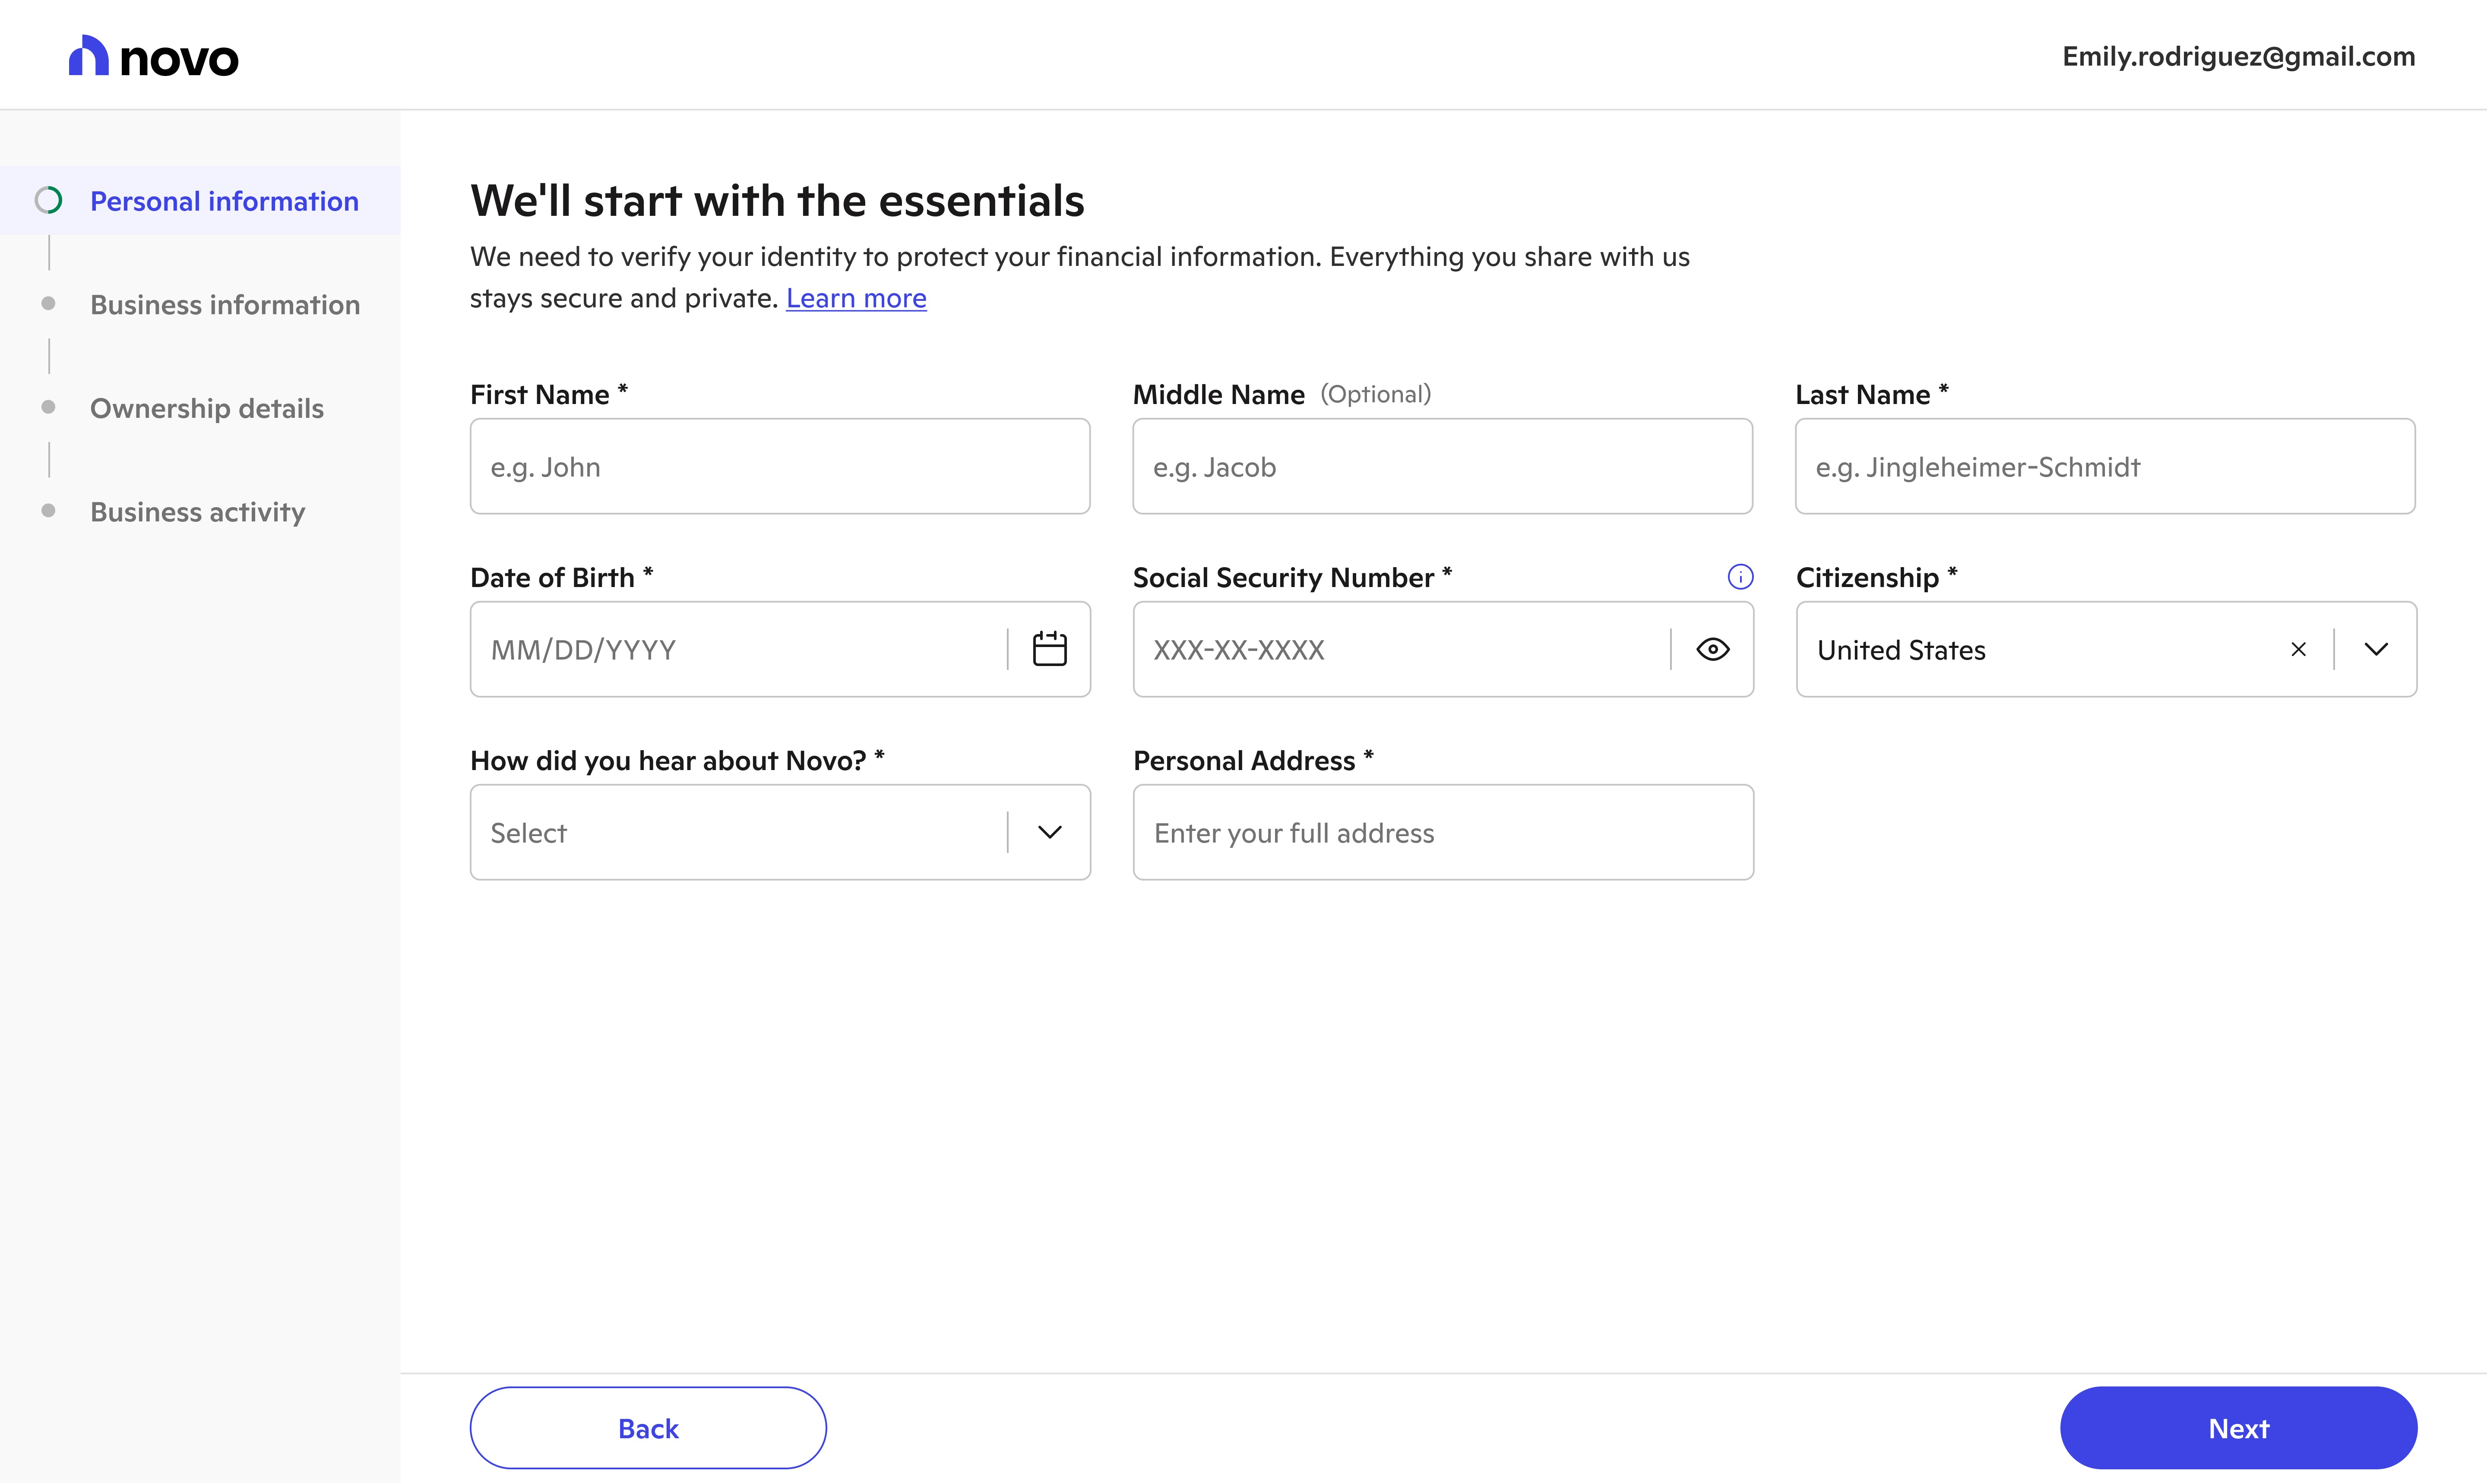Image resolution: width=2487 pixels, height=1484 pixels.
Task: Click the Novo logo
Action: tap(153, 57)
